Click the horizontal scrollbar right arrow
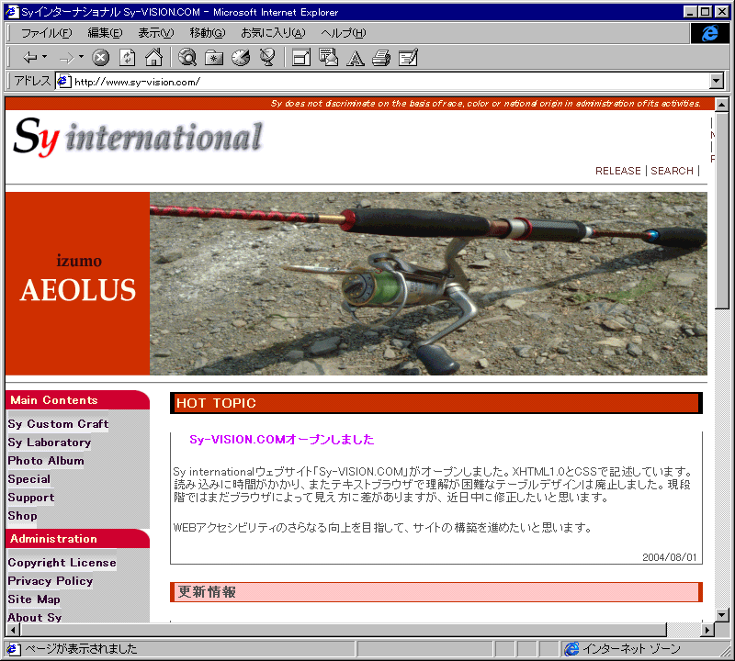Viewport: 735px width, 661px height. 707,630
